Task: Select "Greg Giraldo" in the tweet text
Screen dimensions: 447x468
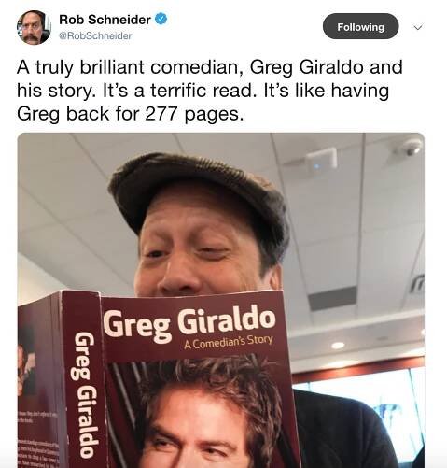Action: coord(306,67)
